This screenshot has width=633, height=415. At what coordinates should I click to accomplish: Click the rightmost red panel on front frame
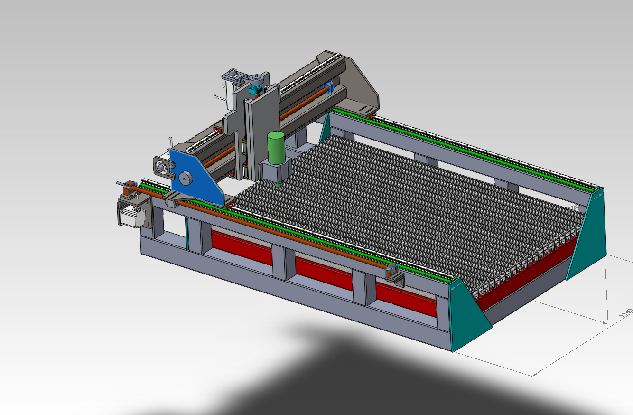[x=406, y=299]
